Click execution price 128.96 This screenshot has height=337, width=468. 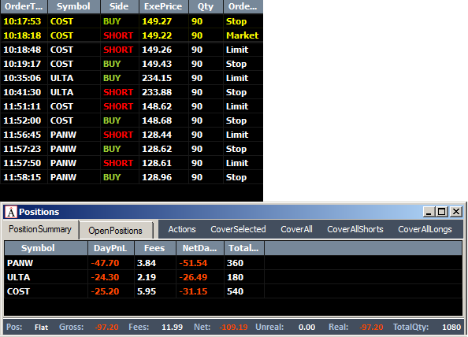coord(157,177)
